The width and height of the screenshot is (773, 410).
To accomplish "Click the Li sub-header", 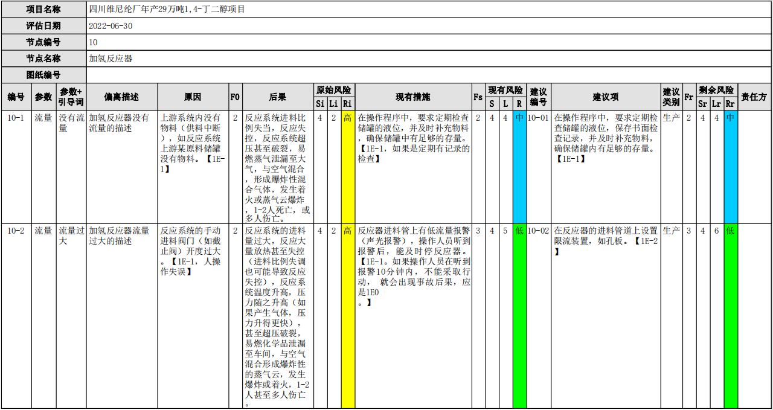I will 334,104.
